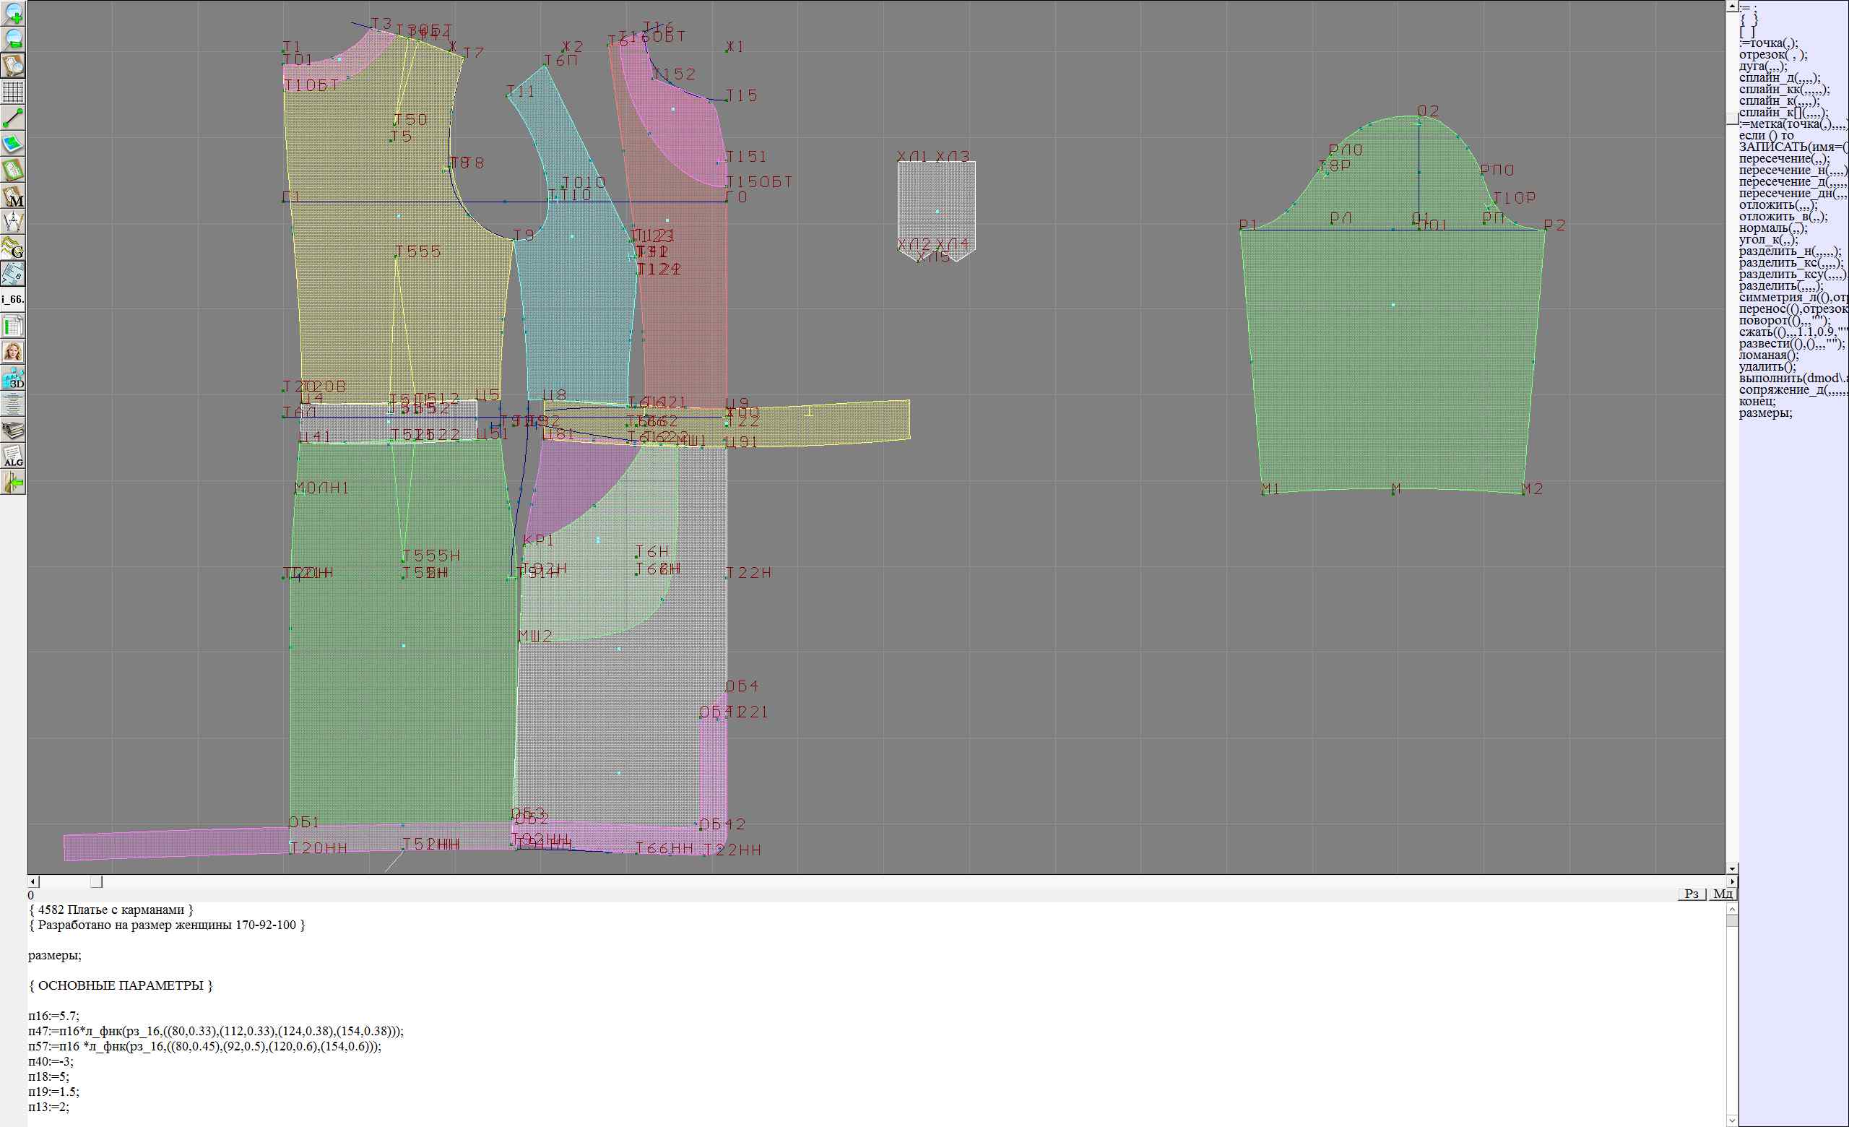Click the zoom in magnifier icon
Image resolution: width=1849 pixels, height=1127 pixels.
[14, 14]
